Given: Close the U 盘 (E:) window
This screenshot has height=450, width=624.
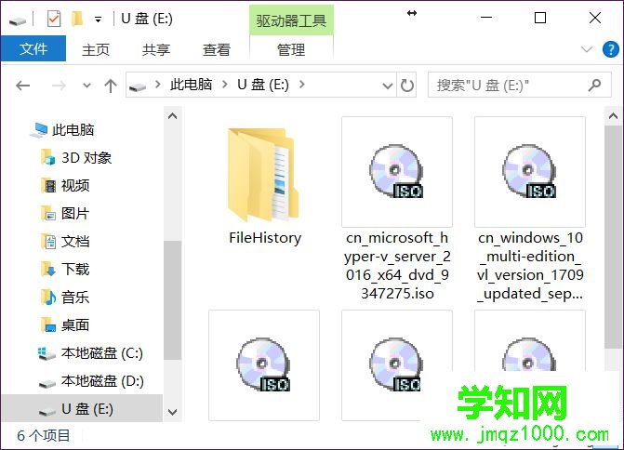Looking at the screenshot, I should pos(595,18).
